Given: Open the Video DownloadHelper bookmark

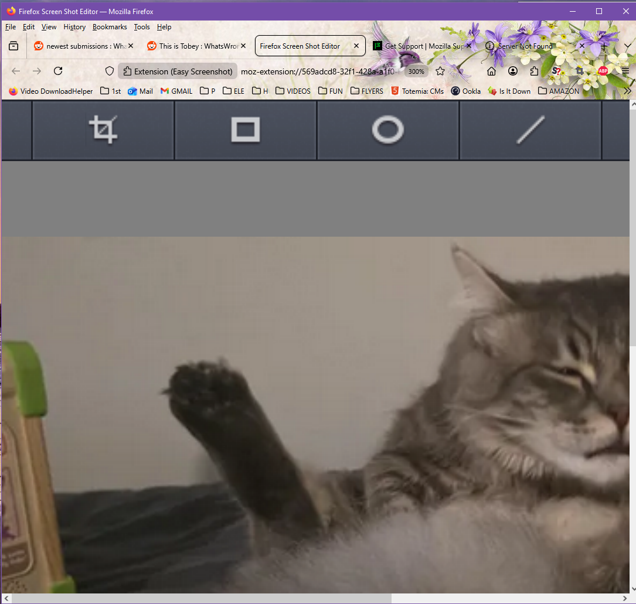Looking at the screenshot, I should coord(51,91).
